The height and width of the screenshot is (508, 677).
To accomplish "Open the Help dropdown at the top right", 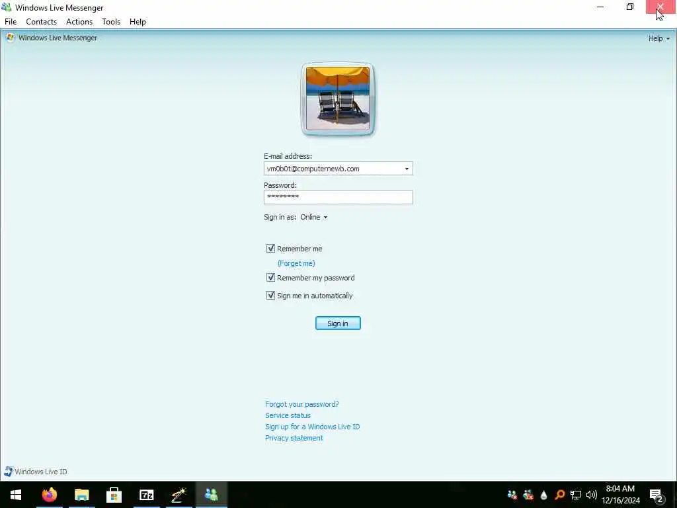I will click(x=659, y=38).
